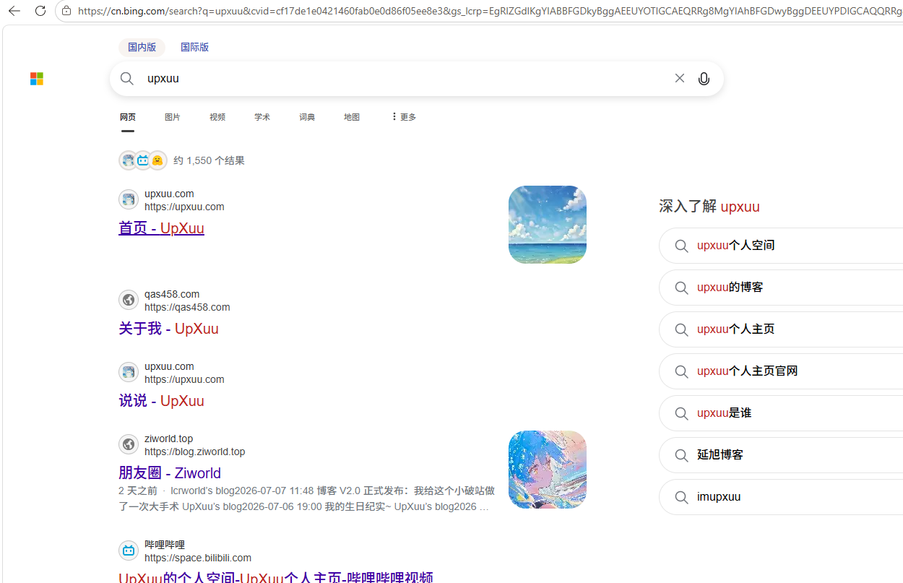
Task: Open the anime character thumbnail for Ziworld
Action: [548, 470]
